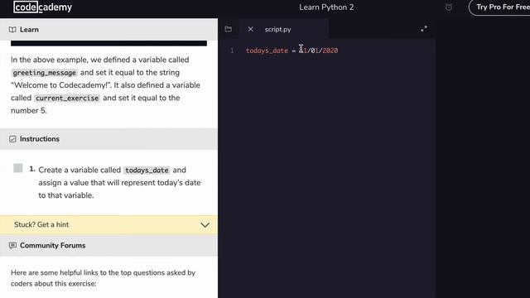
Task: Click the greeting_message code term
Action: (44, 73)
